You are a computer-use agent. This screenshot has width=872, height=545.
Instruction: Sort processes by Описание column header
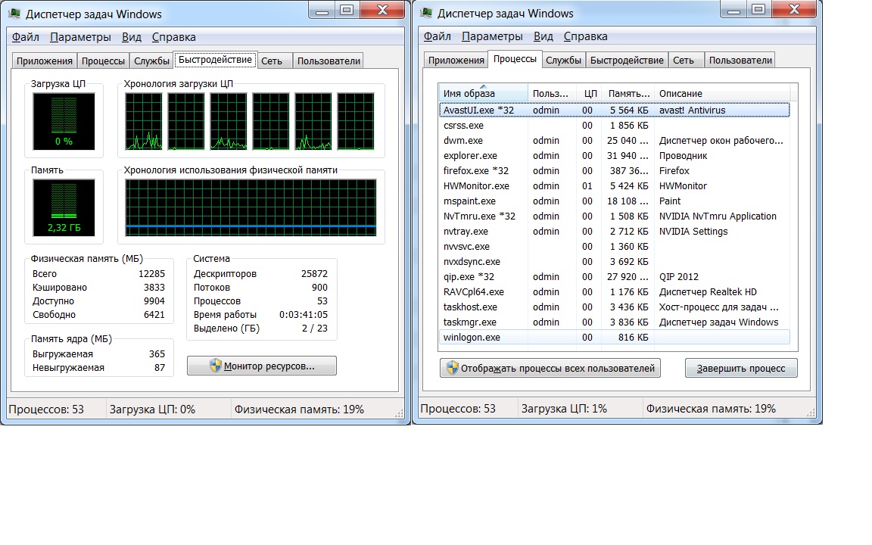tap(721, 94)
